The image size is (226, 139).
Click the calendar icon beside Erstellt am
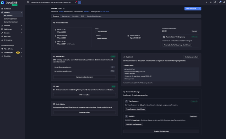click(55, 30)
